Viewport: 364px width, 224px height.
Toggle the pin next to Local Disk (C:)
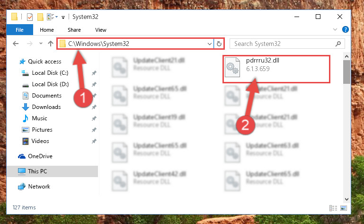point(94,73)
